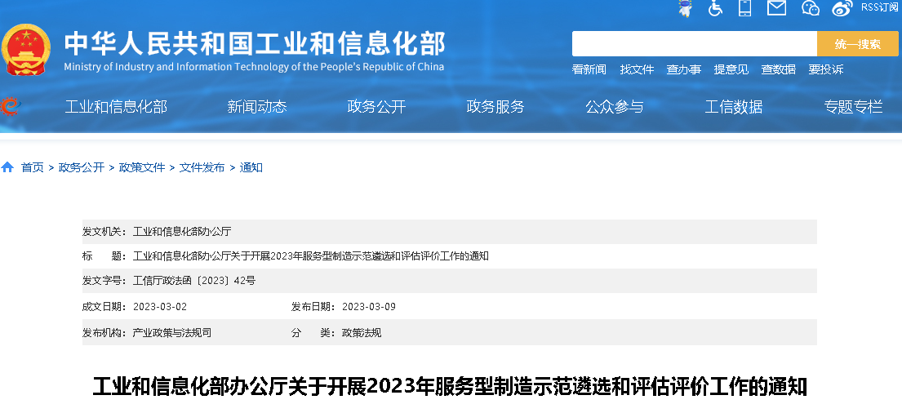Image resolution: width=902 pixels, height=413 pixels.
Task: Click the national emblem logo
Action: click(27, 51)
